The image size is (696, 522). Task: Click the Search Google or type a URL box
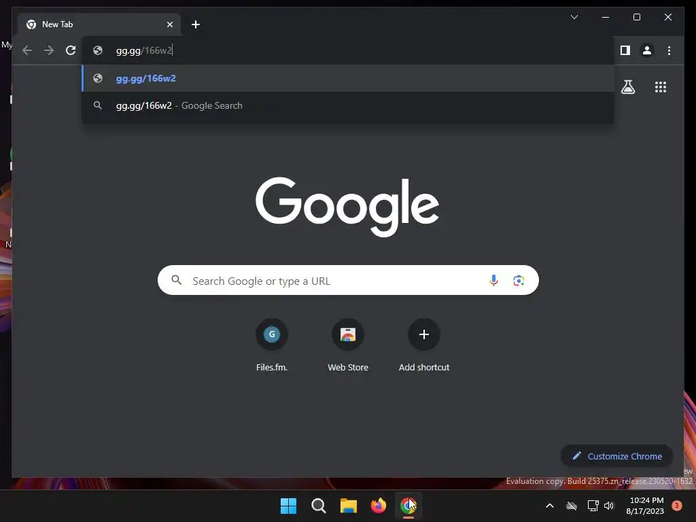(348, 280)
